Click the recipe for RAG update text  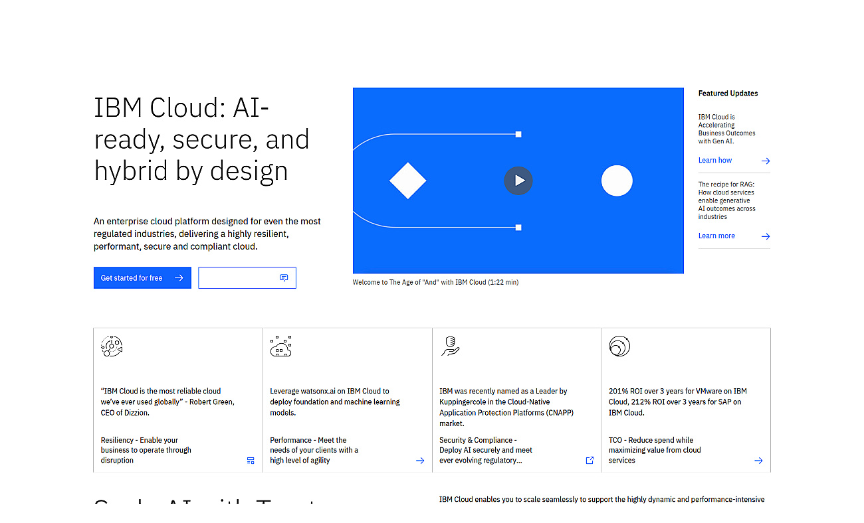click(x=726, y=200)
